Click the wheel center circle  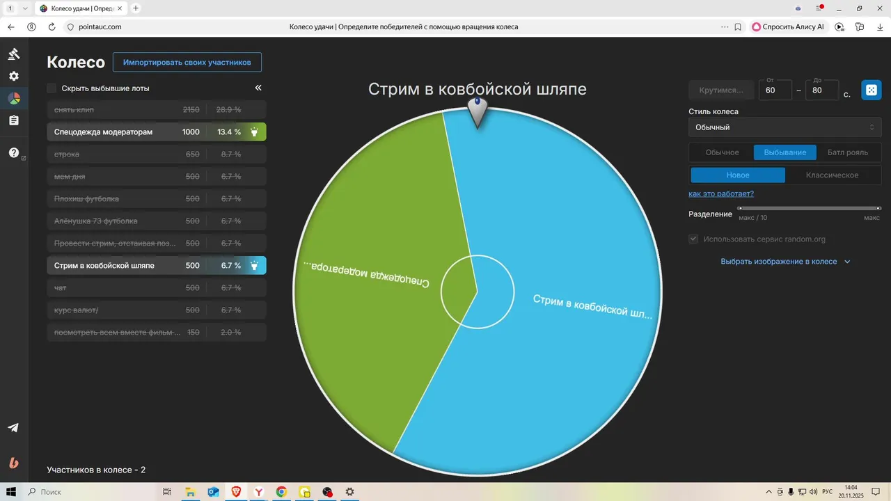[x=478, y=292]
